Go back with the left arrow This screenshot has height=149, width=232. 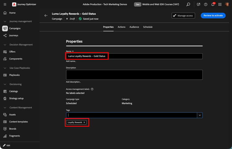tap(46, 15)
